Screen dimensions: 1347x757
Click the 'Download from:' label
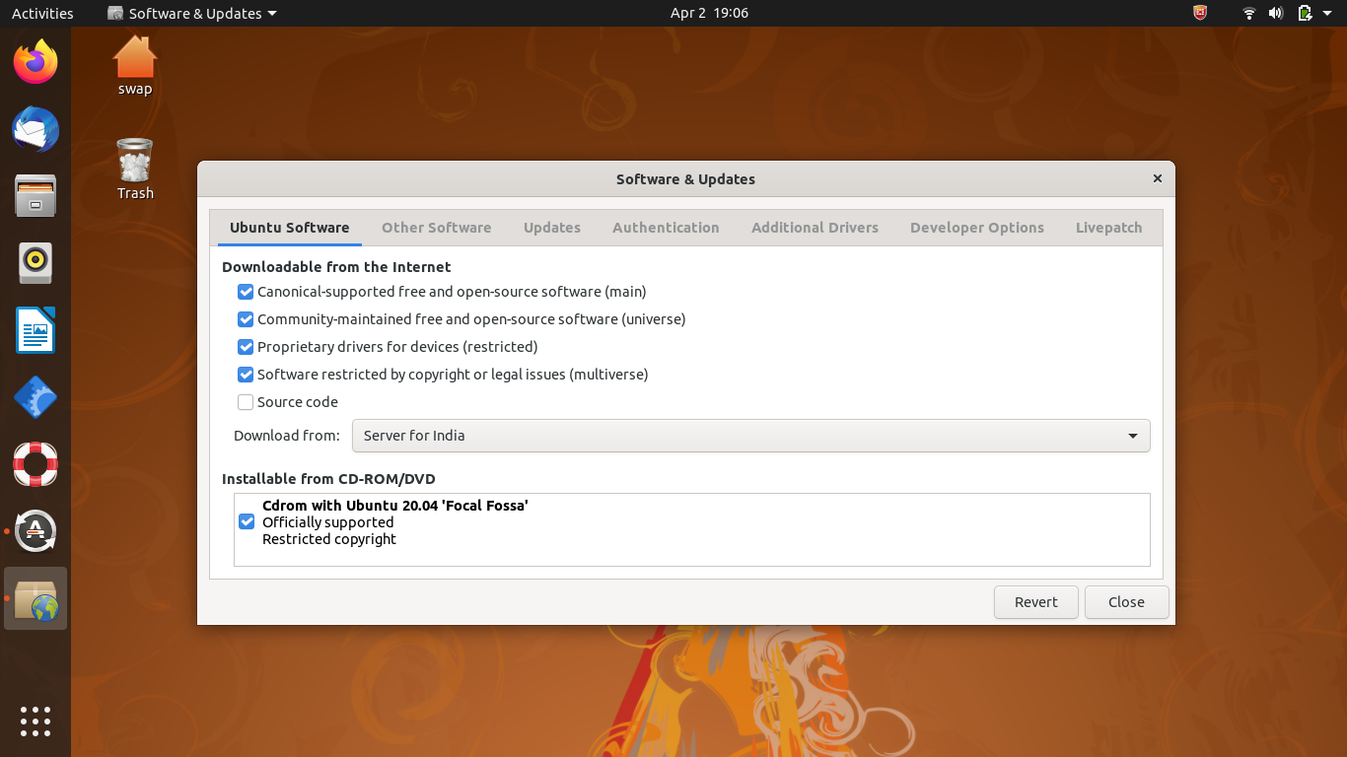coord(287,436)
